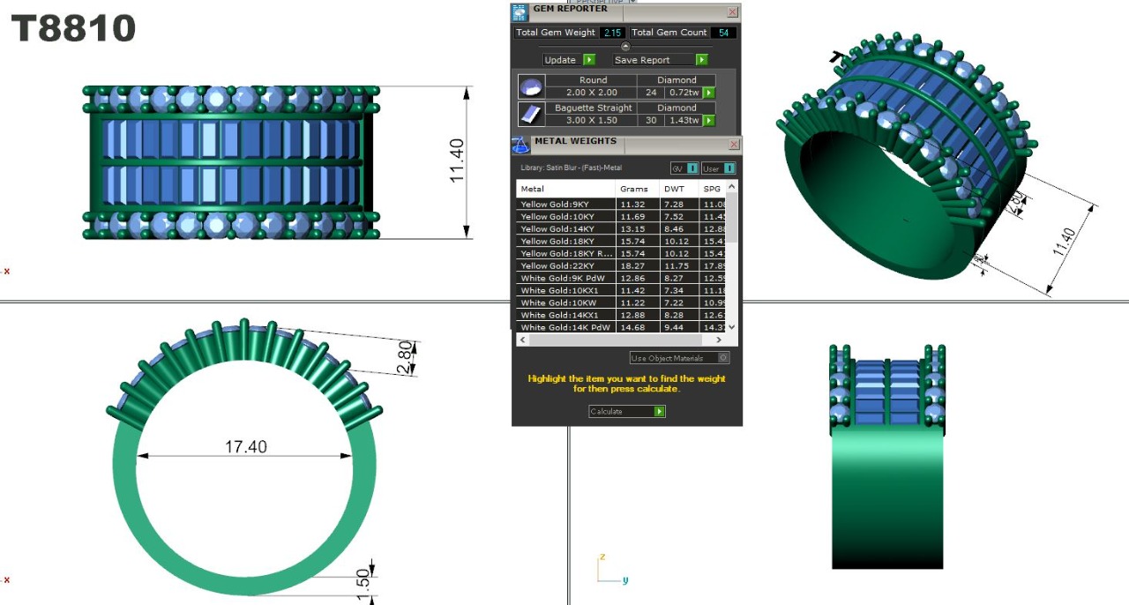Click the Baguette Straight gem thumbnail

(530, 114)
